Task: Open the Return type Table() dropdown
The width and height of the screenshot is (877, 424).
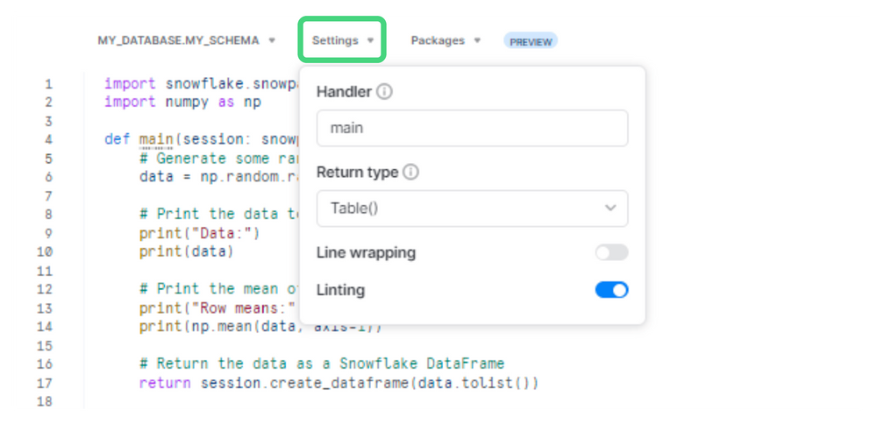Action: pyautogui.click(x=472, y=208)
